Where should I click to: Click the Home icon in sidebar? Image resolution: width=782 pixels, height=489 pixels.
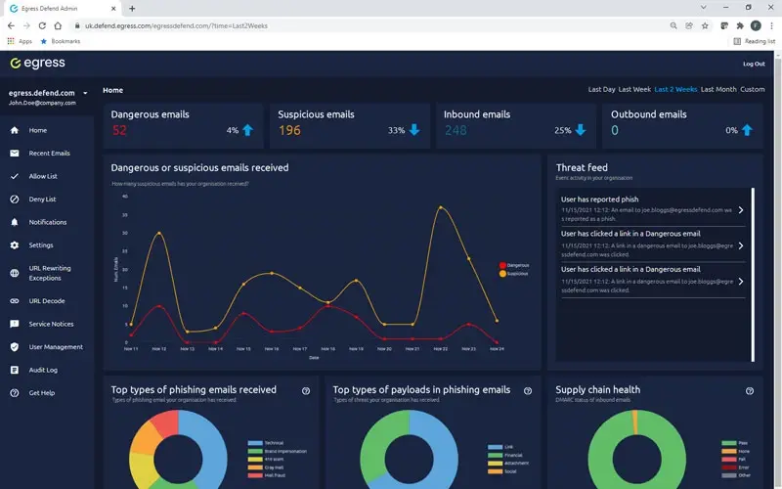click(15, 130)
